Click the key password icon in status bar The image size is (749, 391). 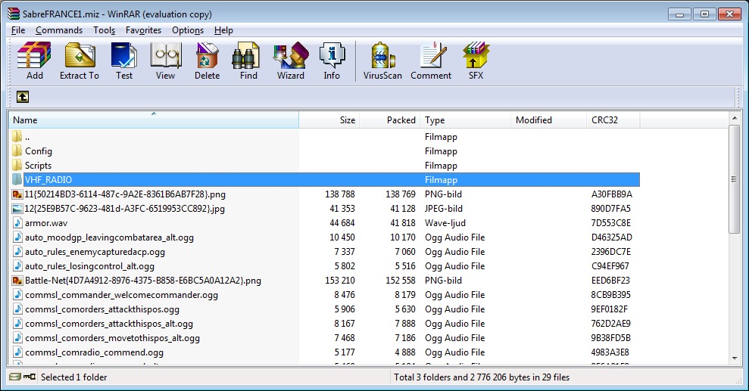[x=29, y=377]
